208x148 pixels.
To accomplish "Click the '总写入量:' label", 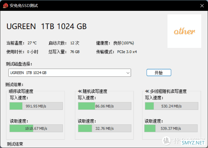I will pos(58,52).
